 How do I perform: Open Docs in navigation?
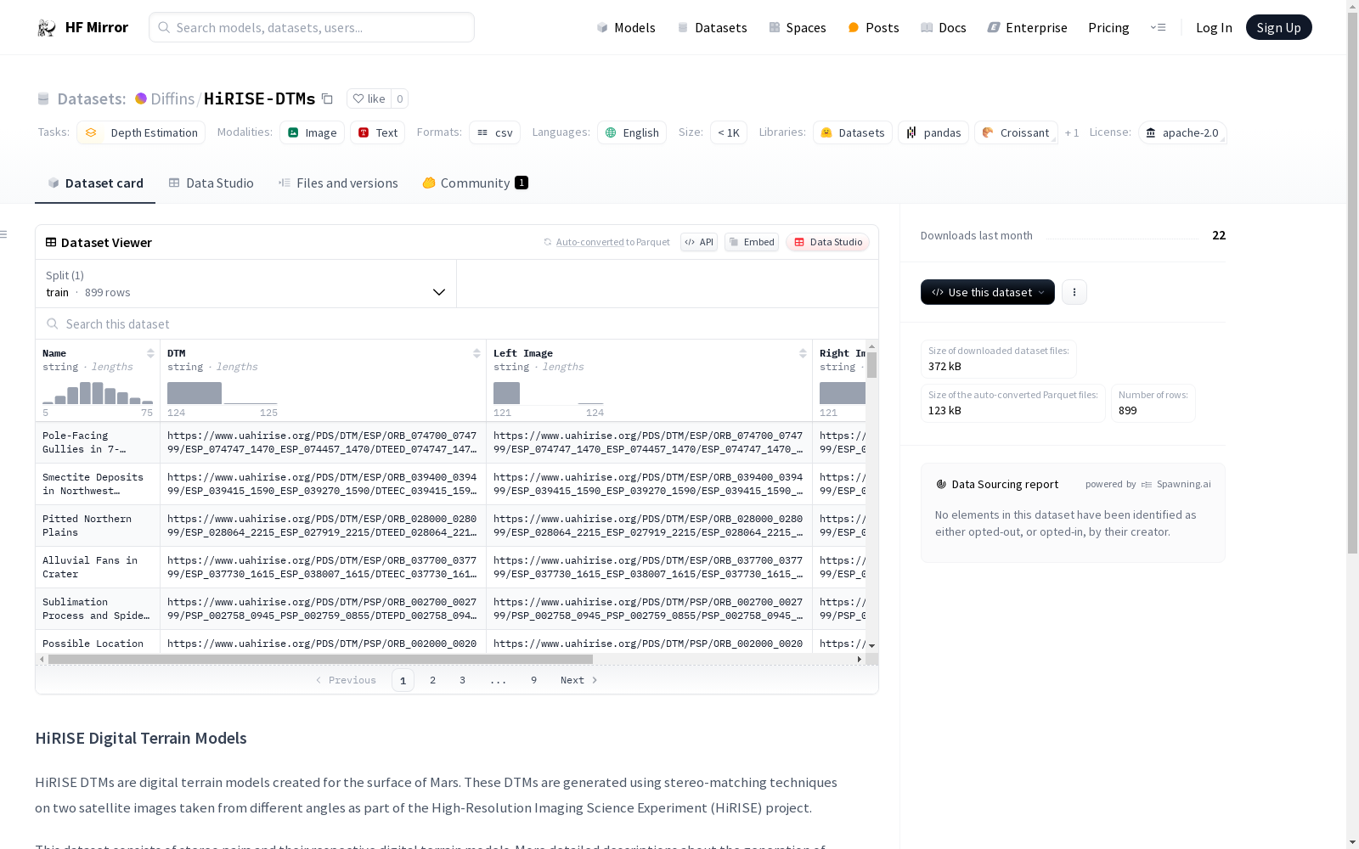coord(943,27)
